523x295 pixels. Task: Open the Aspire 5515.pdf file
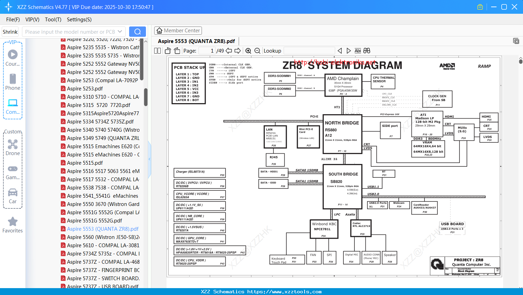(x=82, y=163)
